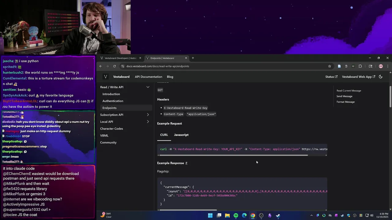Open the weather widget showing 79°F

pos(106,215)
